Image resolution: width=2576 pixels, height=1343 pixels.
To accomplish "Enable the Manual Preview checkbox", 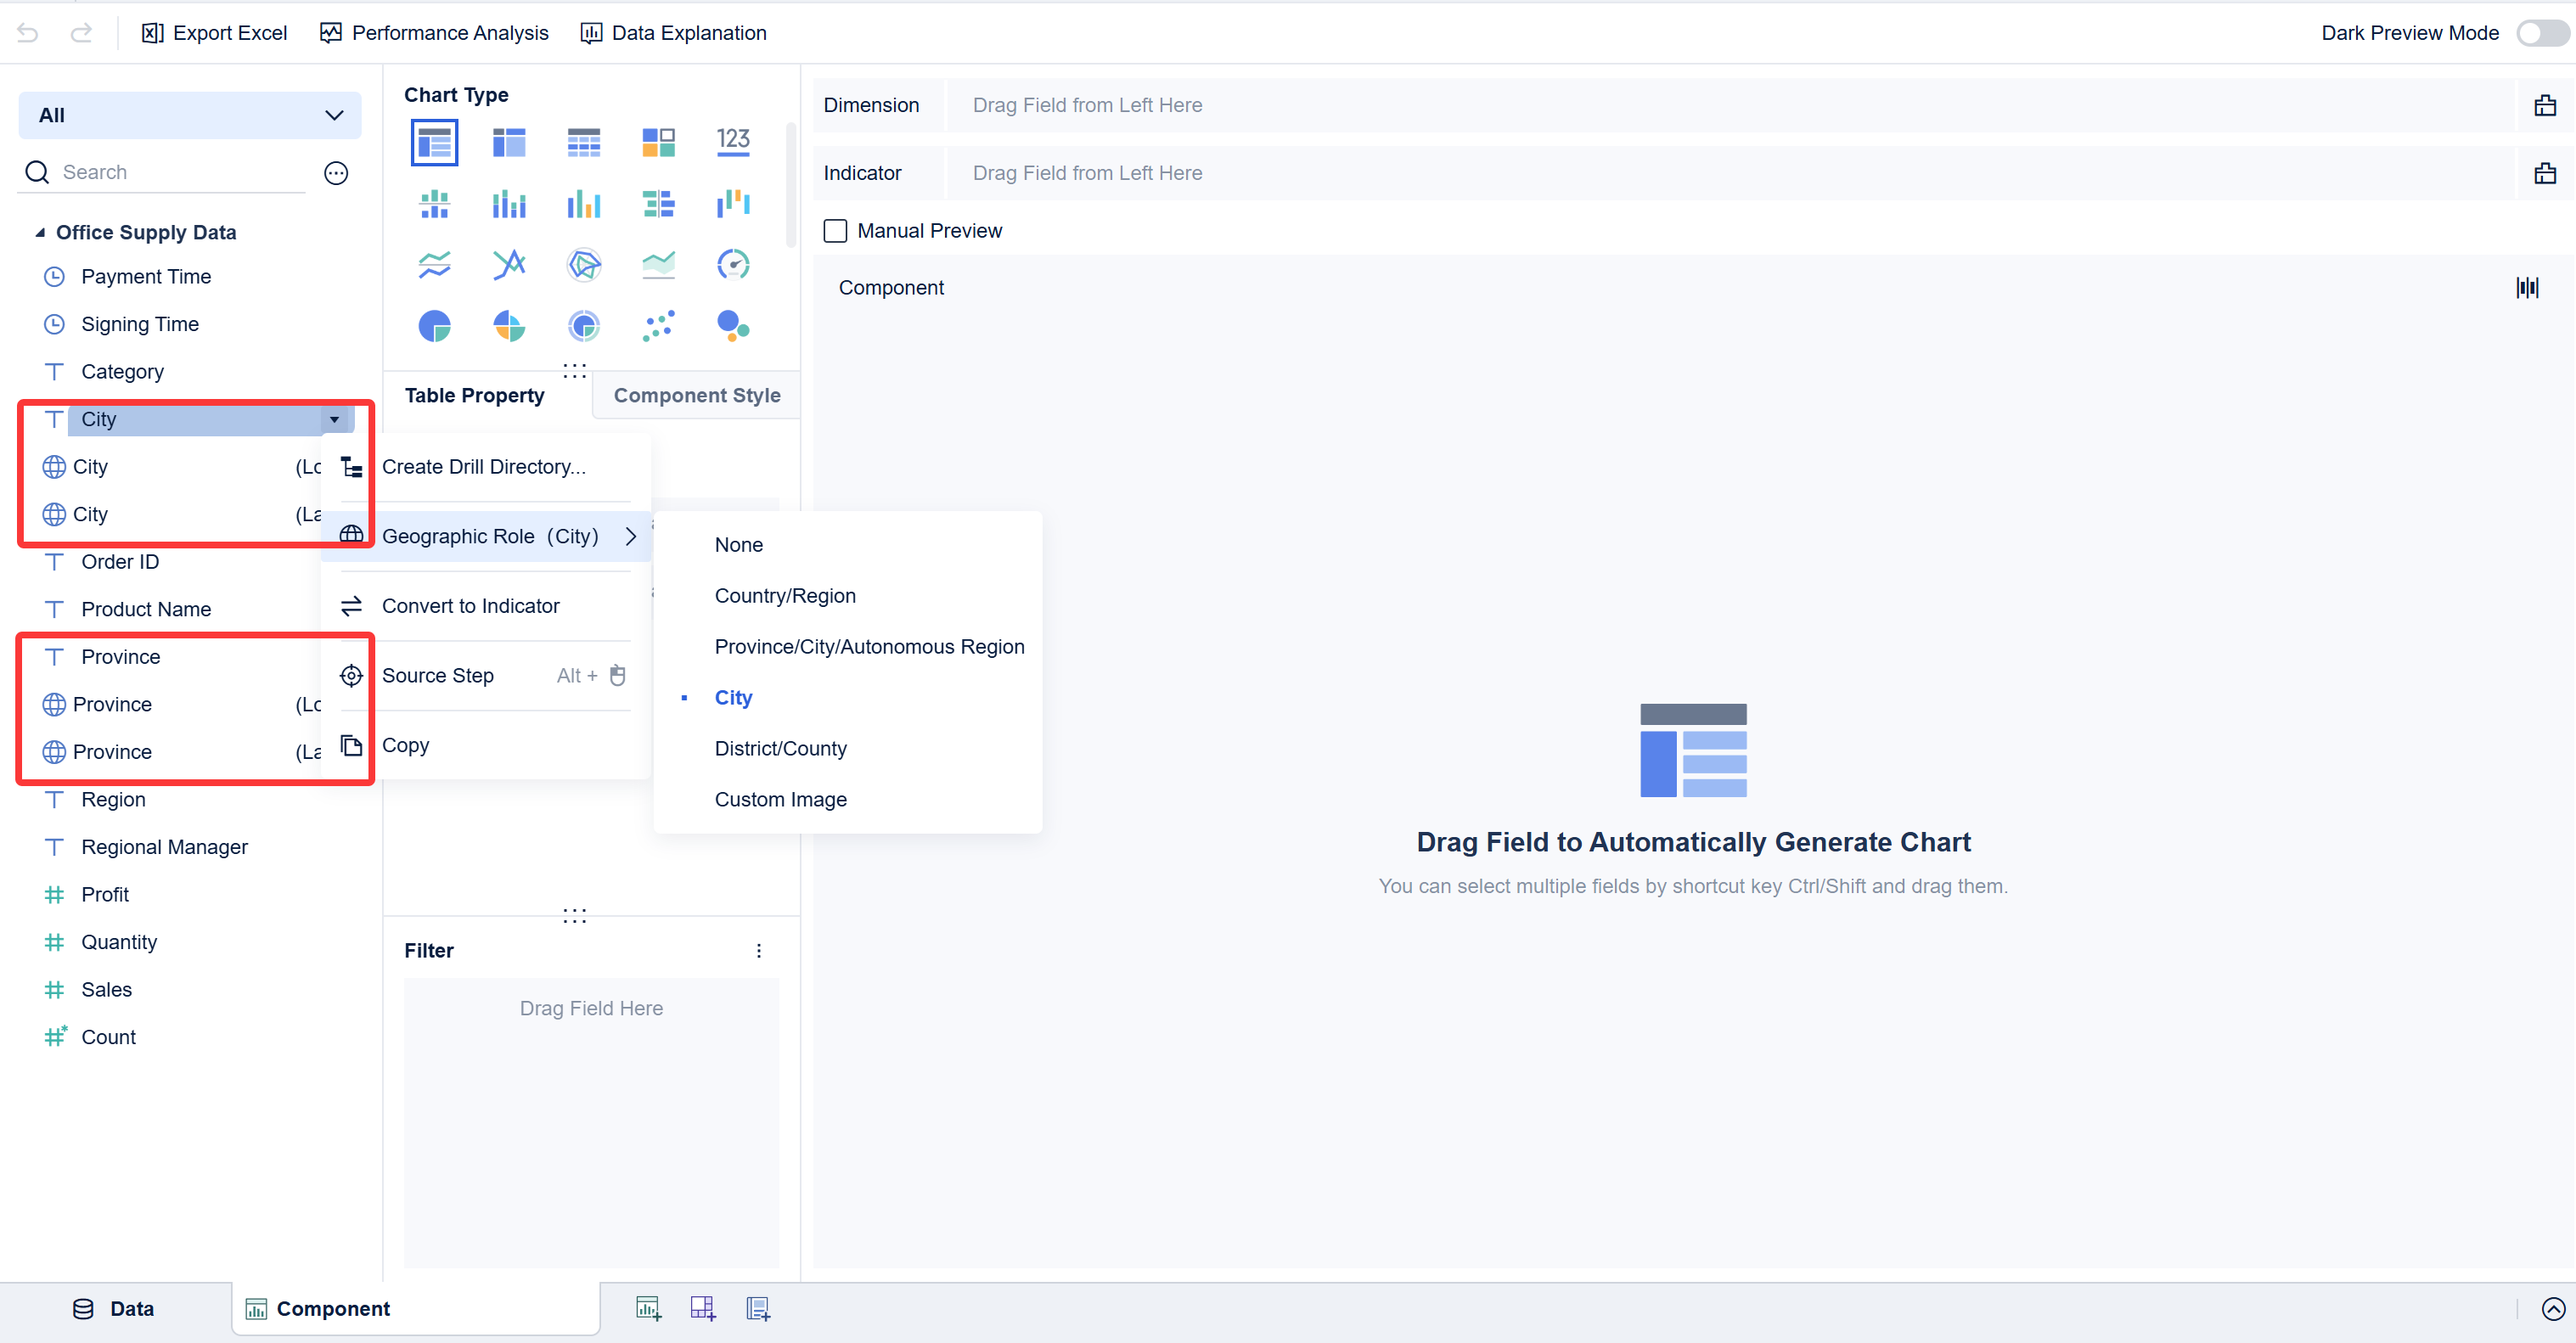I will 836,230.
